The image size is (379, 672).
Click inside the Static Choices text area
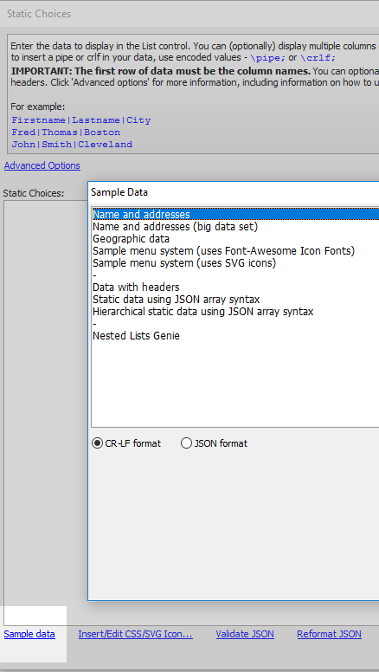pos(45,403)
